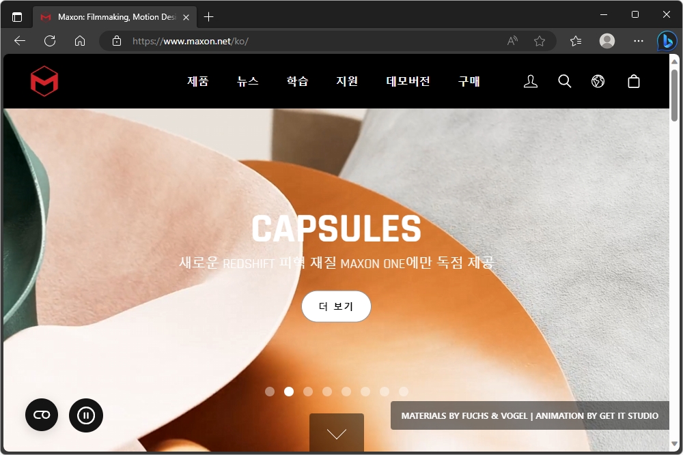
Task: Close the Maxon browser tab
Action: click(x=186, y=17)
